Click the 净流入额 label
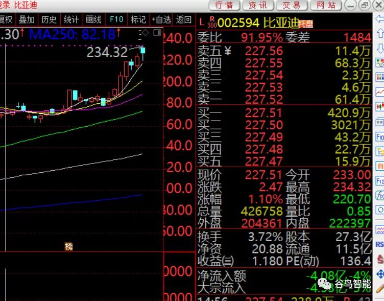The width and height of the screenshot is (384, 301). pos(222,276)
